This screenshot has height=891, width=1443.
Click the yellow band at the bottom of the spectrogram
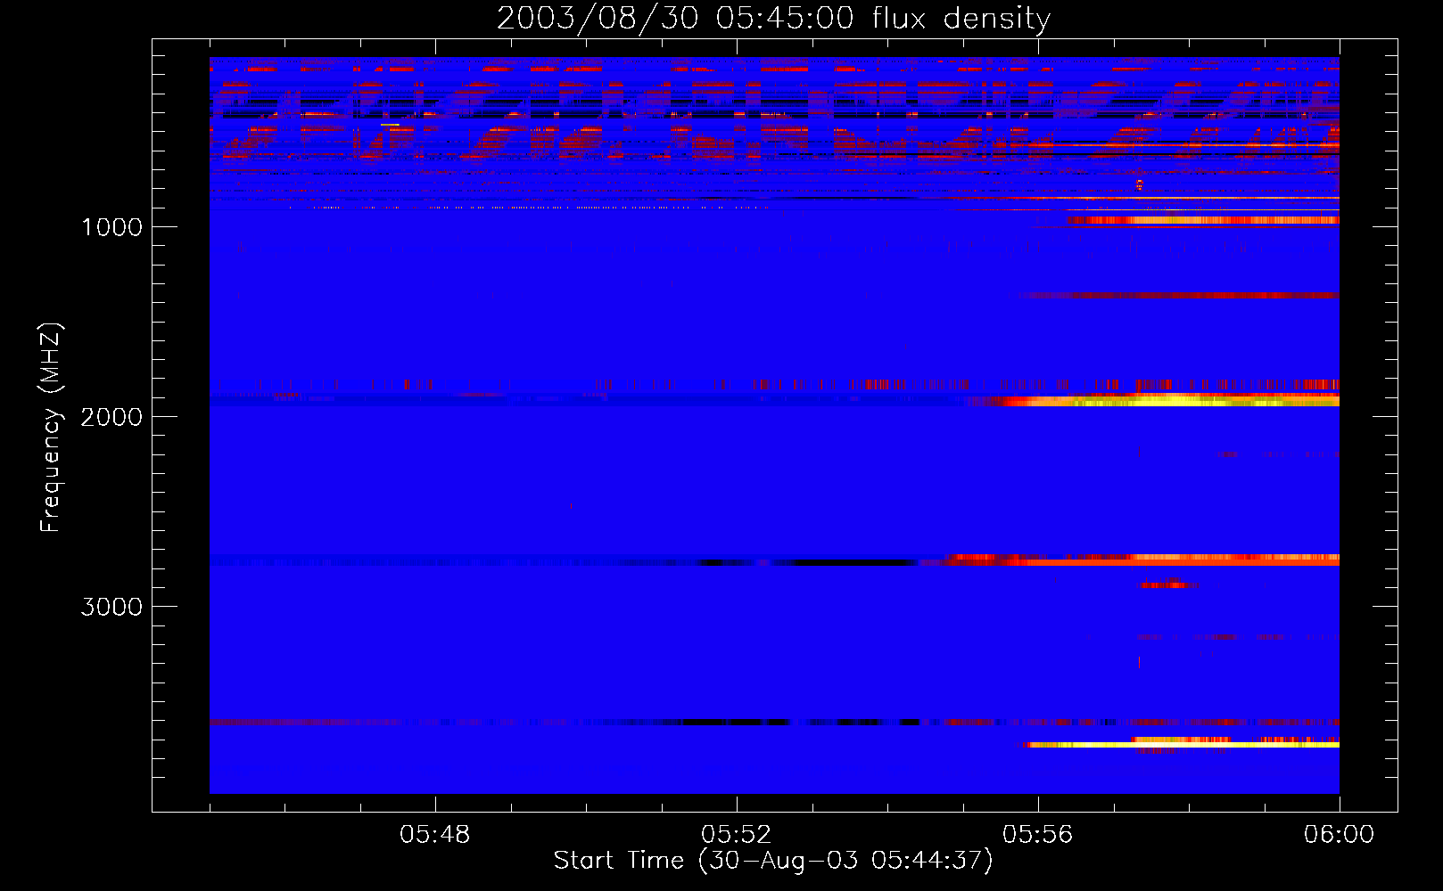tap(1182, 744)
